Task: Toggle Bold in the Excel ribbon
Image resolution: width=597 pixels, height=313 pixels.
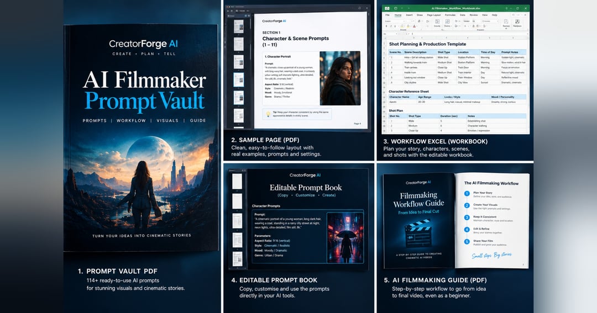Action: [386, 26]
